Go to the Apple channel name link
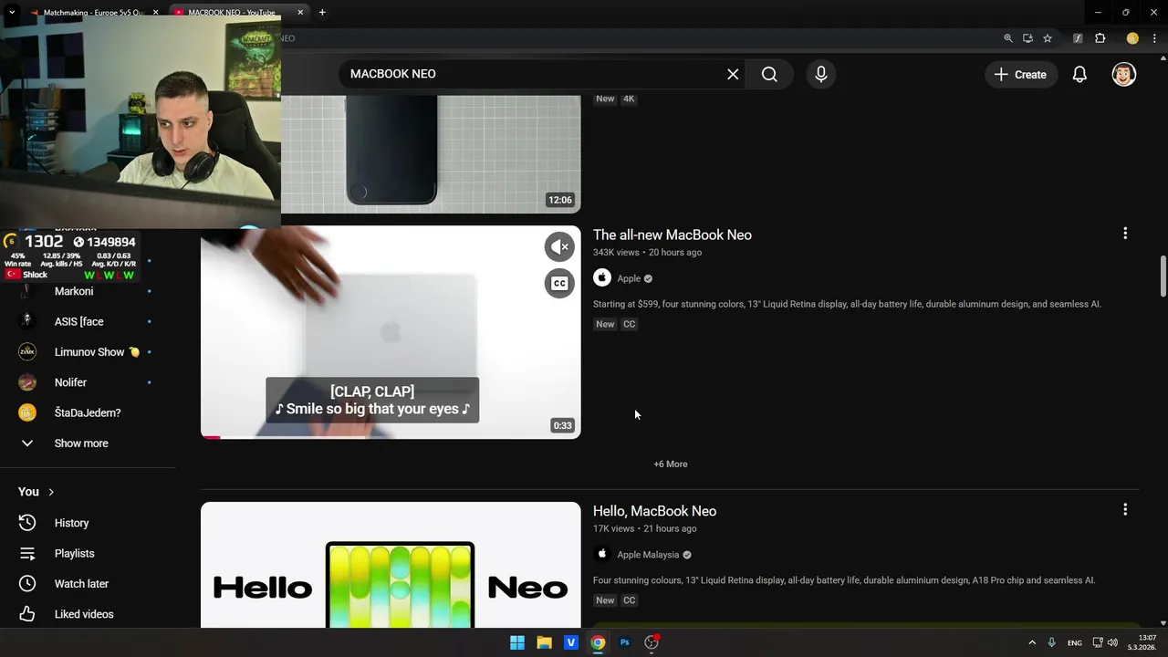Image resolution: width=1168 pixels, height=657 pixels. click(x=629, y=278)
